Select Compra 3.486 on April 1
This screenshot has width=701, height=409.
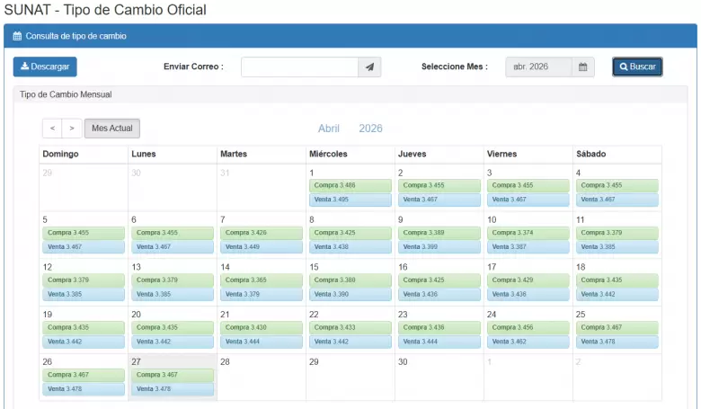click(x=350, y=185)
